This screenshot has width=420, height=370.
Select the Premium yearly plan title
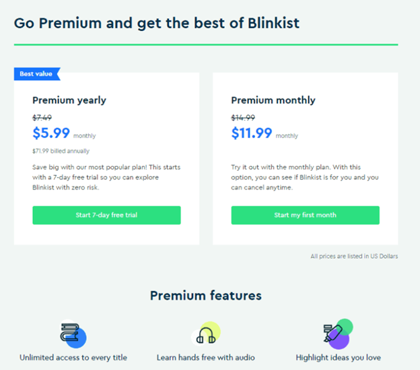click(x=69, y=100)
